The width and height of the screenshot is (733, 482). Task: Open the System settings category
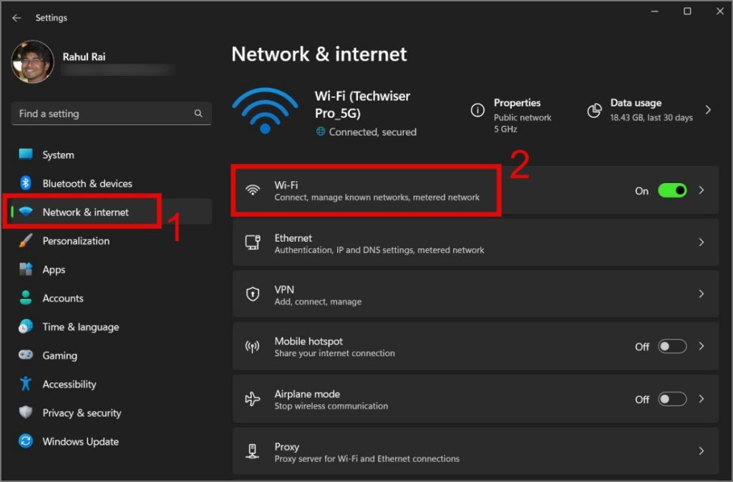point(58,155)
